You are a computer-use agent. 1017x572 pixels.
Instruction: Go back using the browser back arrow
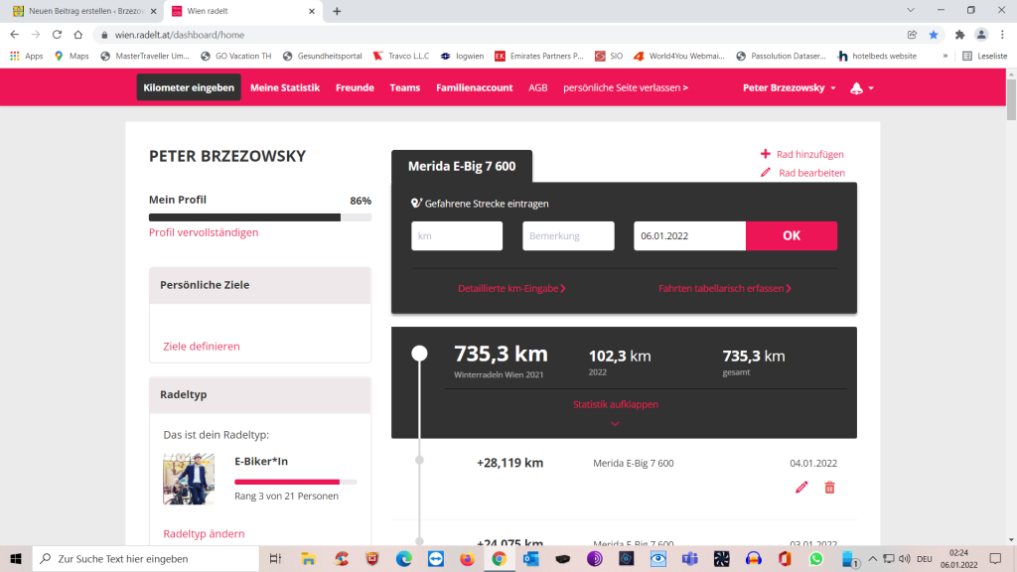pos(15,35)
